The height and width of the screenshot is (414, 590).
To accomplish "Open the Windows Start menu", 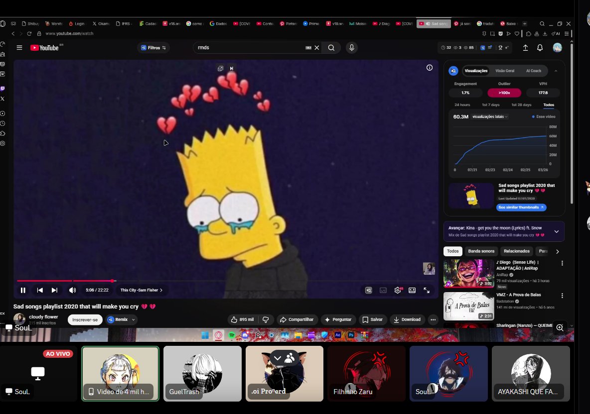I will point(205,335).
